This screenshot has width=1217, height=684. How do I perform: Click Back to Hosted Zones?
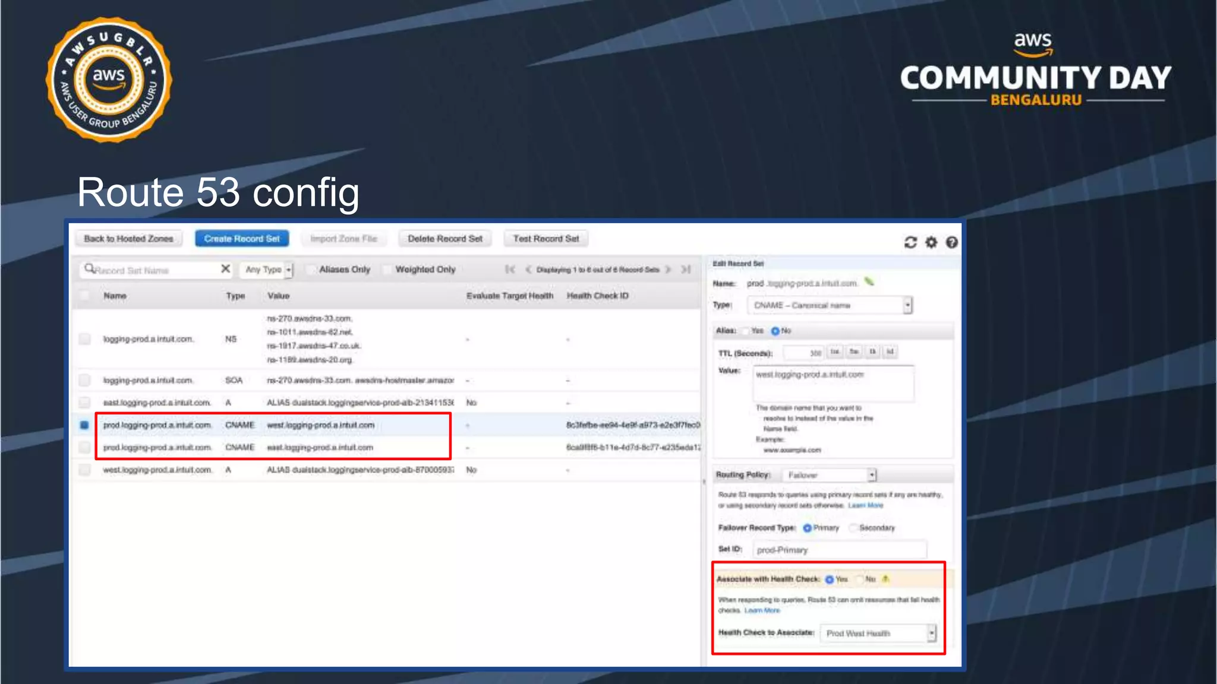pyautogui.click(x=128, y=239)
